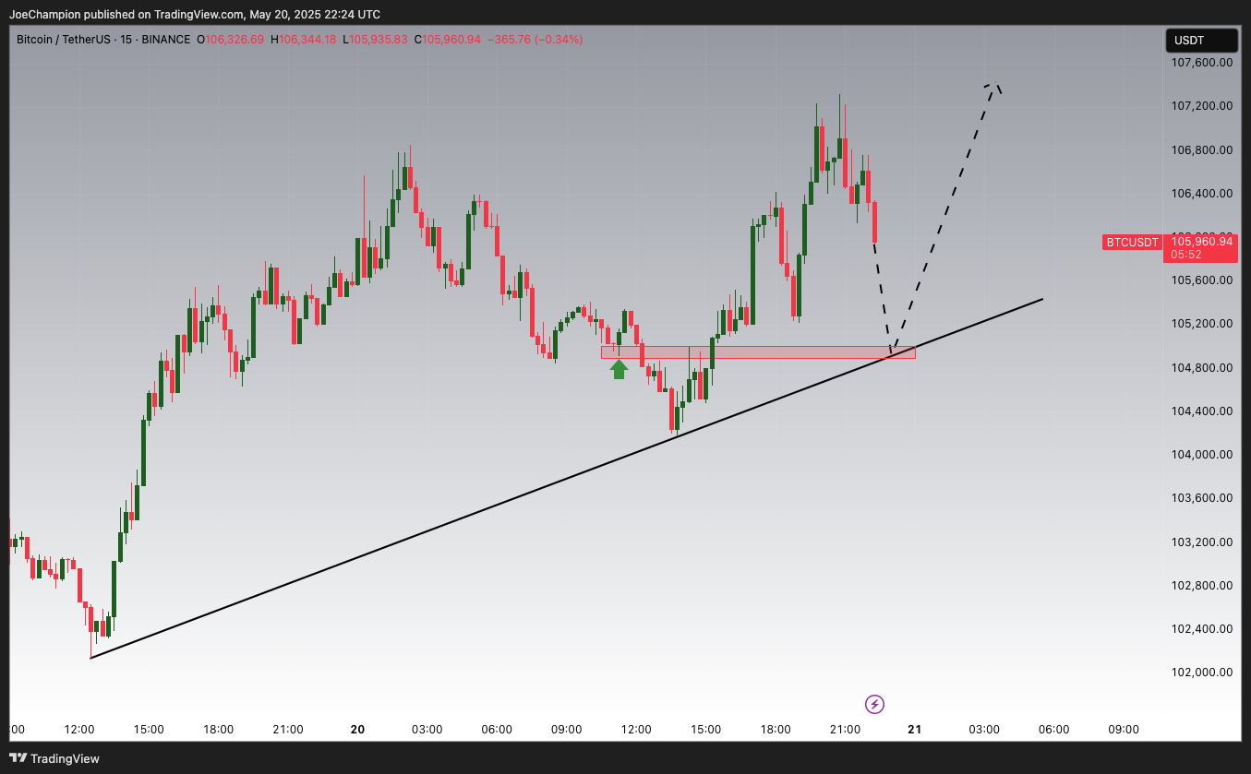Select the green up-arrow marker on chart
Screen dimensions: 1251x774
619,369
